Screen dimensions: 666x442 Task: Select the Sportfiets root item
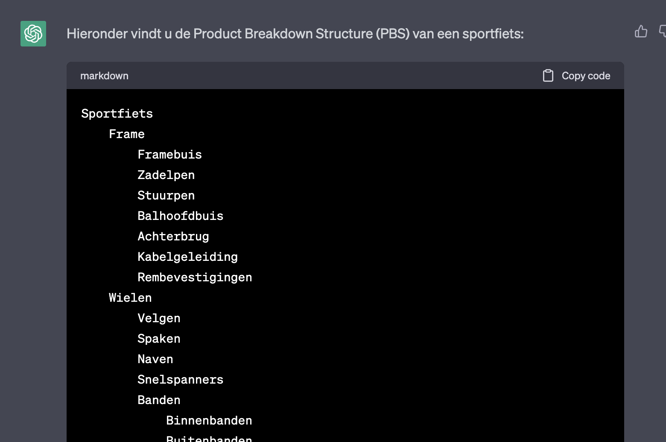pos(117,113)
